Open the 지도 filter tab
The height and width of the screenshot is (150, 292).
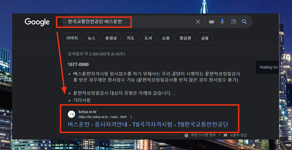(131, 38)
